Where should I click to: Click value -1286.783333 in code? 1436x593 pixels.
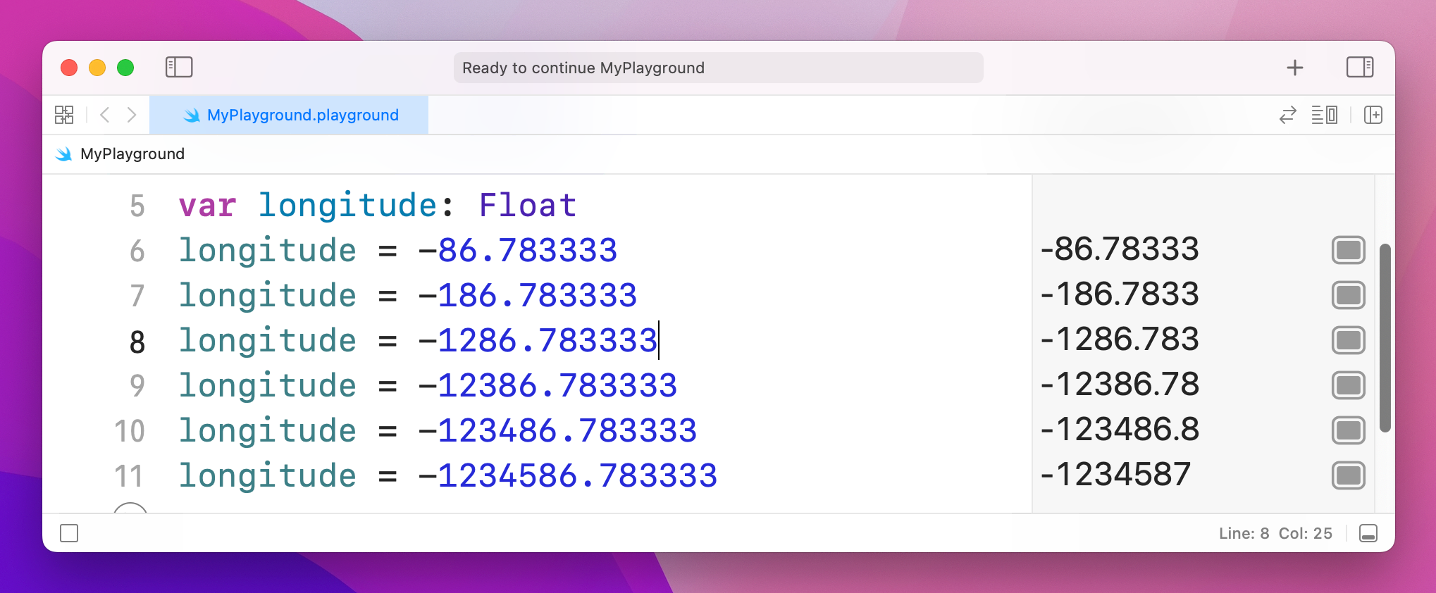click(x=538, y=341)
